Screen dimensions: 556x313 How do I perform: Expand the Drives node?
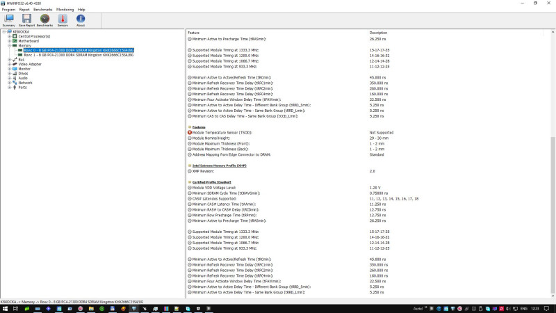tap(10, 74)
